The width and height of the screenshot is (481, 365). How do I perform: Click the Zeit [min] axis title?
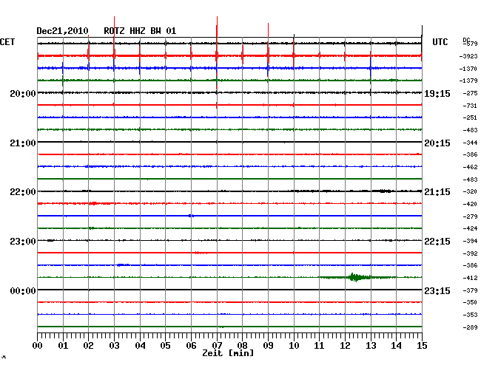(228, 353)
